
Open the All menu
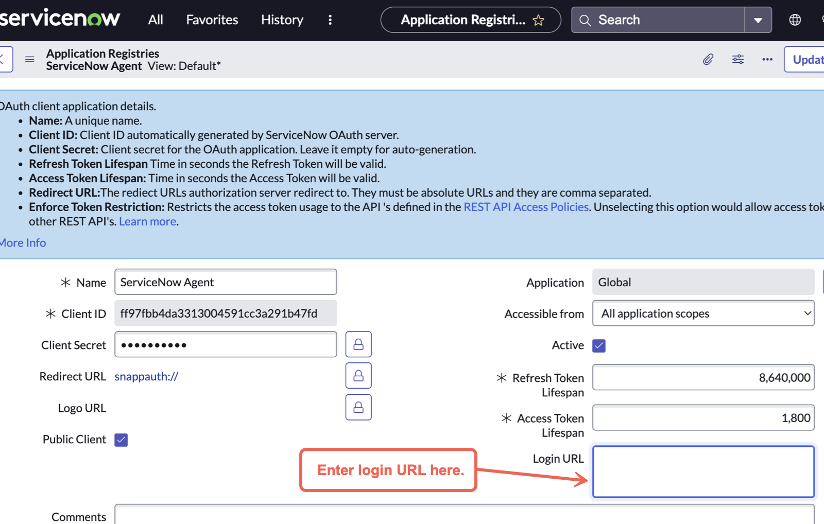tap(156, 20)
